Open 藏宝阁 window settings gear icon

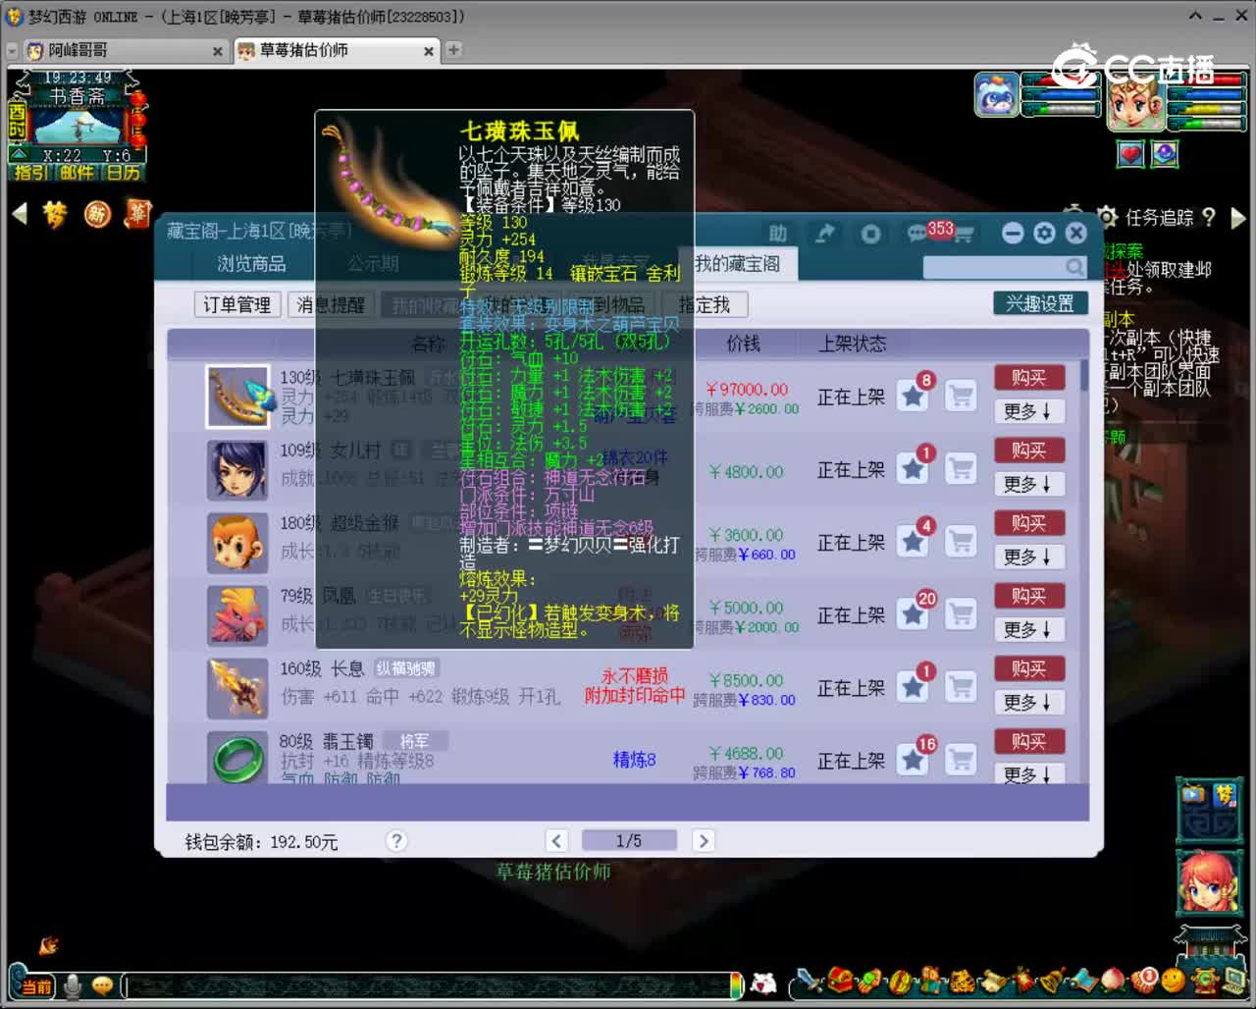1044,233
